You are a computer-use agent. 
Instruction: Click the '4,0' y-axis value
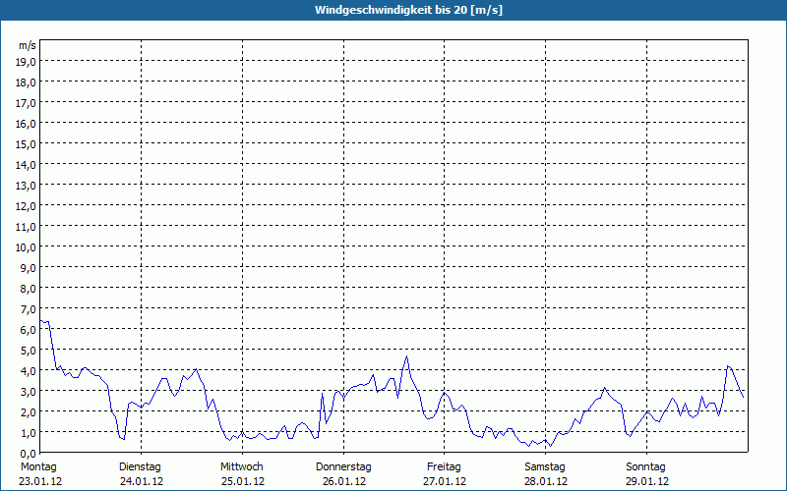coord(29,371)
